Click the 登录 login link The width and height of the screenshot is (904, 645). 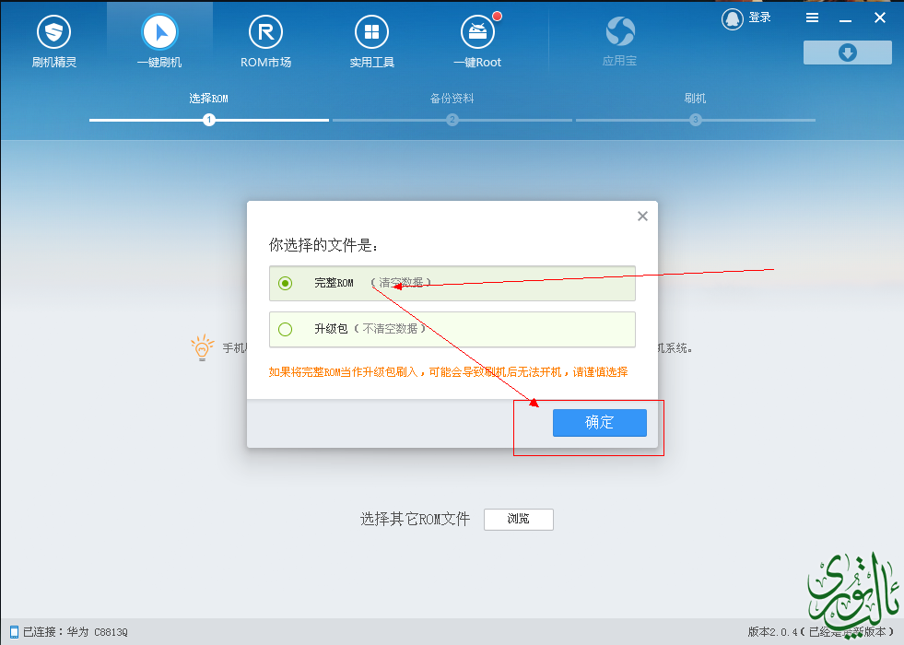pos(760,18)
